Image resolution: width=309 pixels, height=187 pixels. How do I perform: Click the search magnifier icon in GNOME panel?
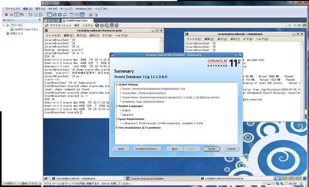(x=107, y=25)
